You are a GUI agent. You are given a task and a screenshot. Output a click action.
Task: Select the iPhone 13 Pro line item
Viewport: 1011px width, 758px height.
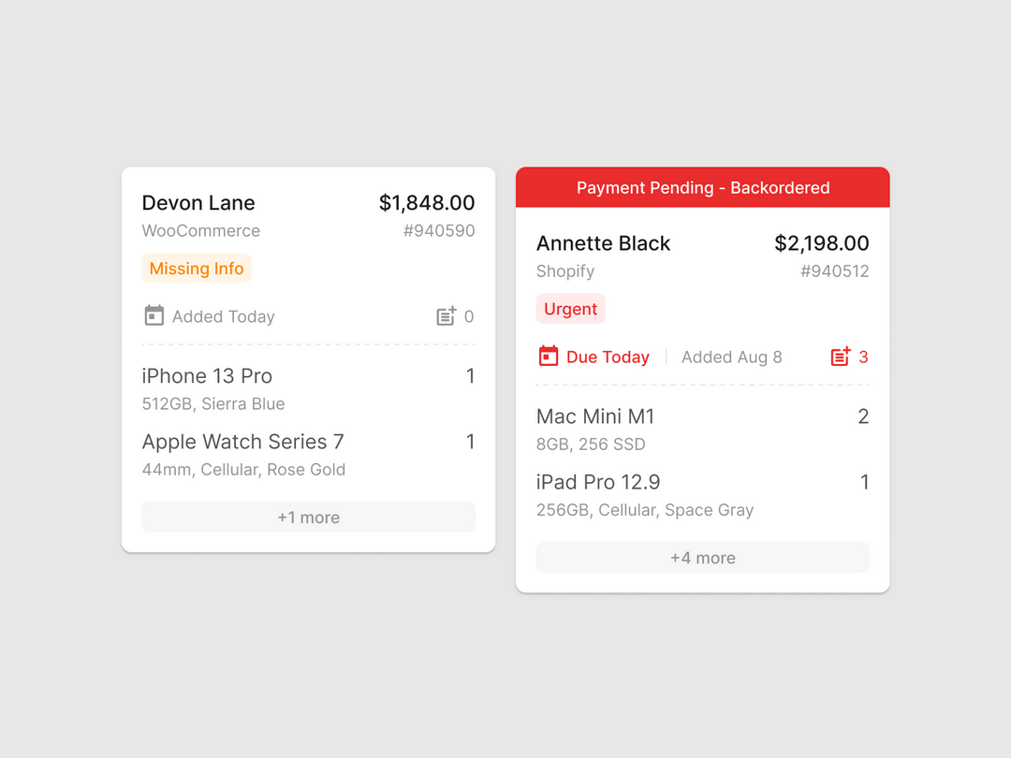pyautogui.click(x=207, y=376)
